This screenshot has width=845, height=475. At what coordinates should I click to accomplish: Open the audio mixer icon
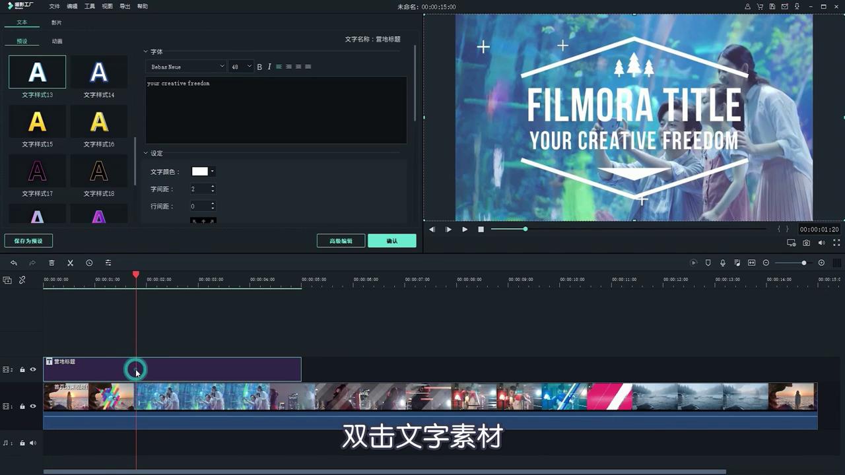737,263
